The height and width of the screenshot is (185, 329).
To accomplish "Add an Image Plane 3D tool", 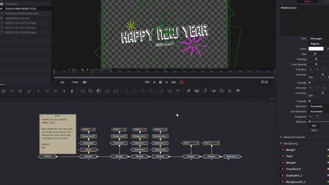I will (x=189, y=91).
